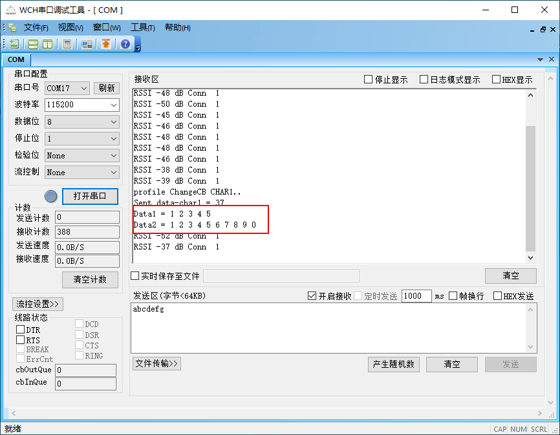Minimize the inner MDI child window
The width and height of the screenshot is (560, 435).
tap(532, 30)
